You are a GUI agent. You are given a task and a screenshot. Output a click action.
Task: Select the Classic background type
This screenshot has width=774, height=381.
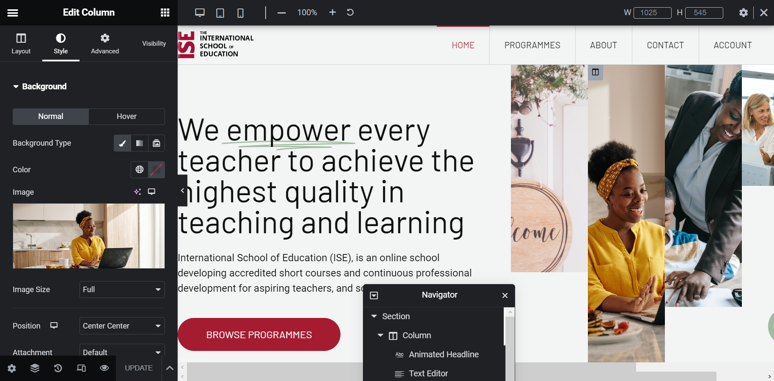pos(122,143)
